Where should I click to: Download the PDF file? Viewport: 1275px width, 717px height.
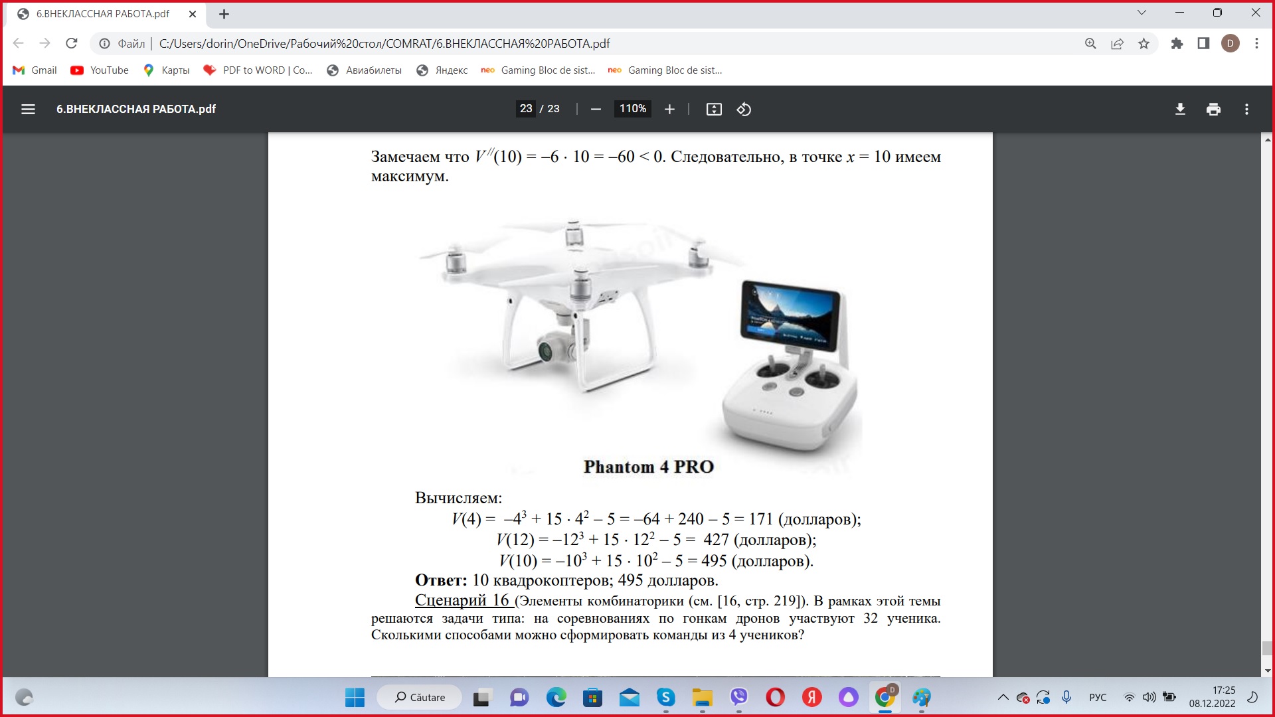pyautogui.click(x=1180, y=110)
